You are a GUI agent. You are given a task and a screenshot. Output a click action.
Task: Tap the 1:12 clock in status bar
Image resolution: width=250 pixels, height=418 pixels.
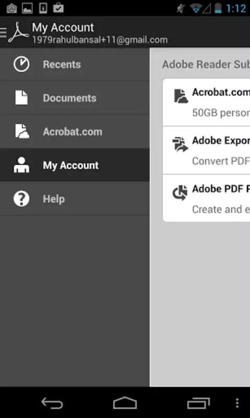click(x=236, y=8)
